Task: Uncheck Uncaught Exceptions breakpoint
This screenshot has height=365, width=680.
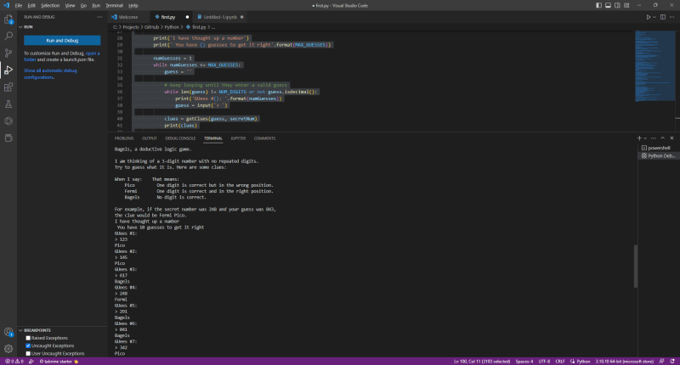Action: click(28, 346)
